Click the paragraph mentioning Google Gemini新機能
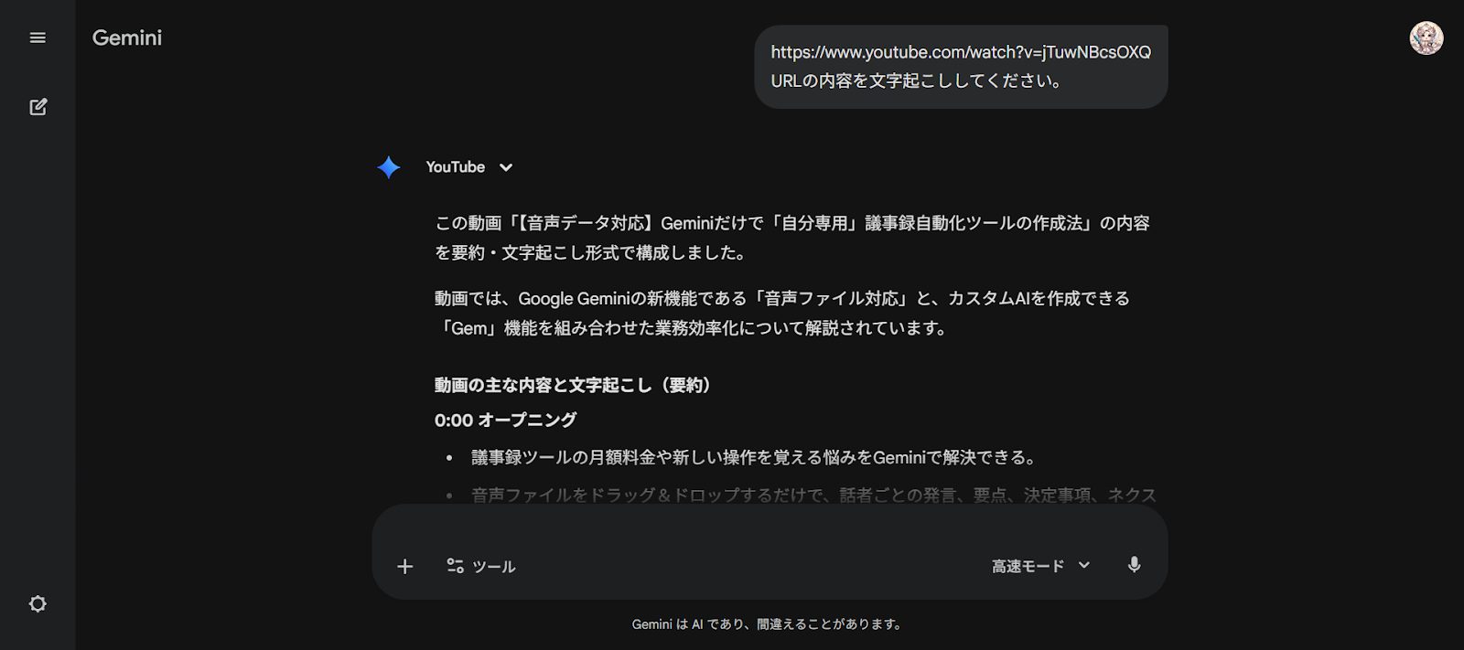Image resolution: width=1464 pixels, height=650 pixels. [782, 313]
